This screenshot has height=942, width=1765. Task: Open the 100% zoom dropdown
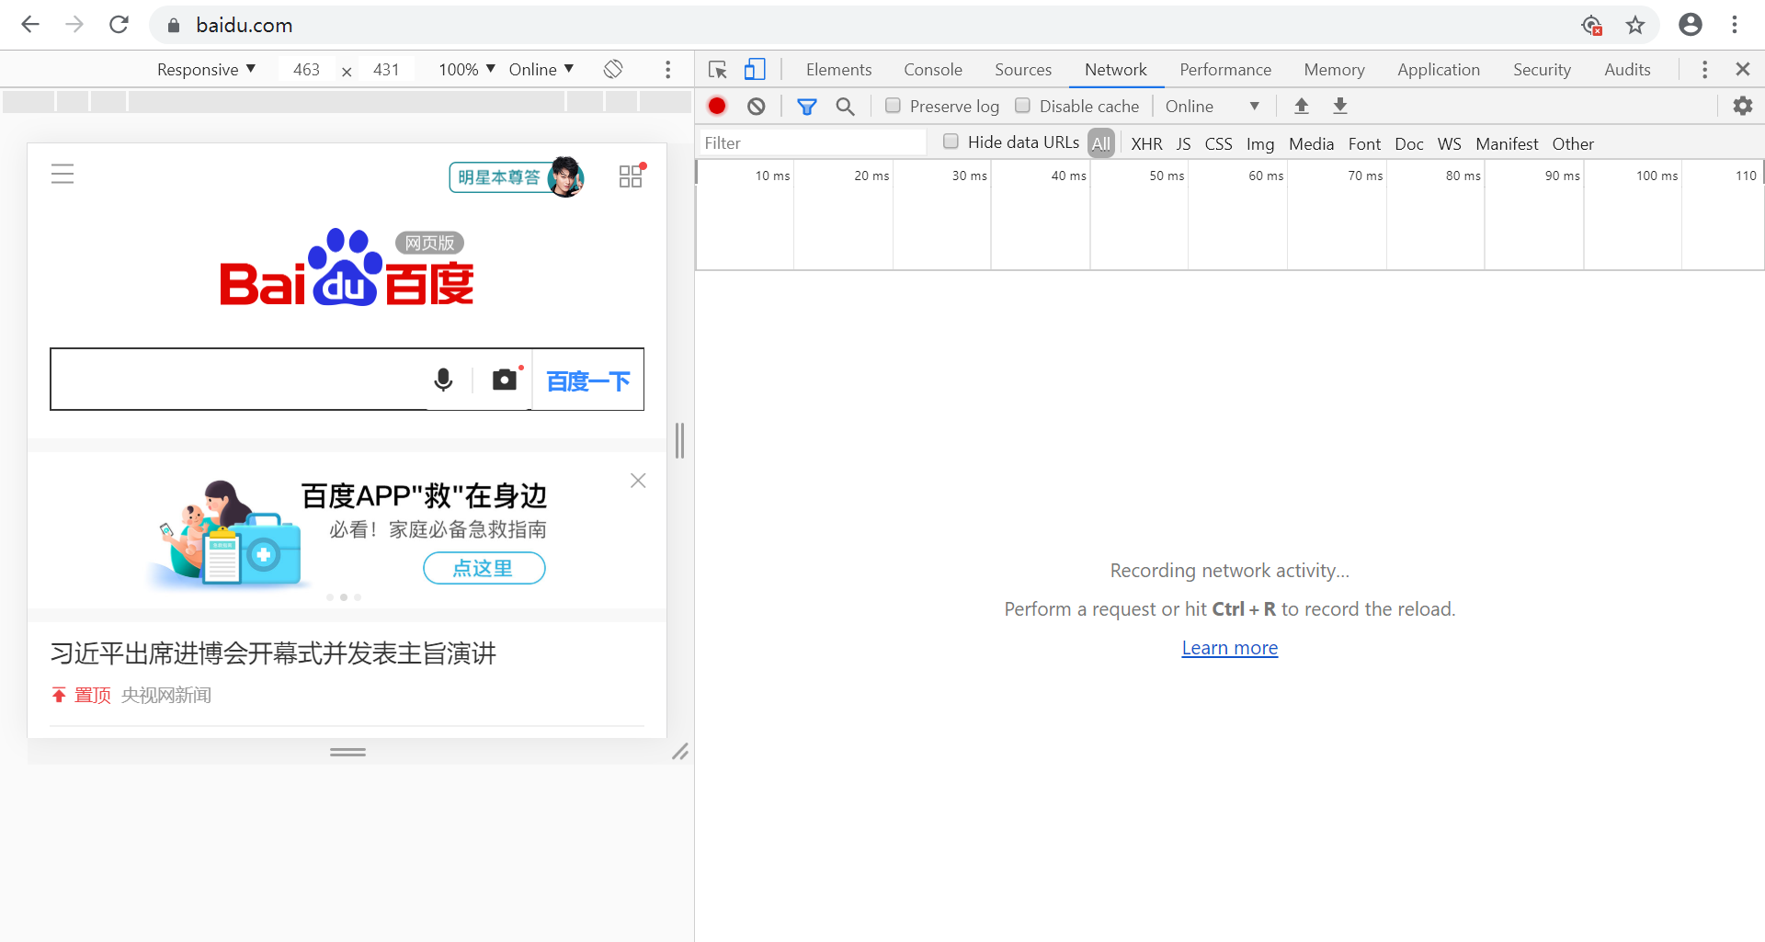point(467,70)
